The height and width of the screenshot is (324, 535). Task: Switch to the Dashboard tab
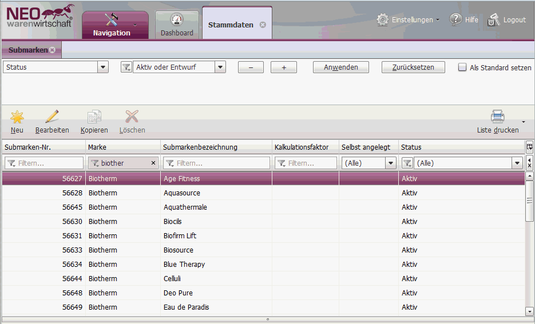177,25
